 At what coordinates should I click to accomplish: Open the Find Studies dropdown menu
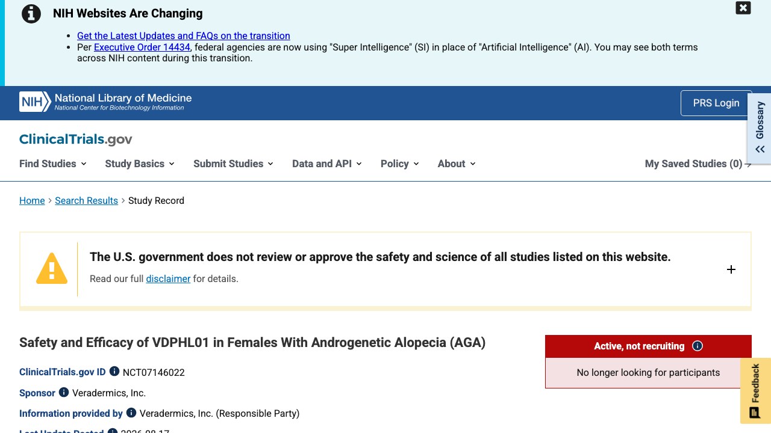[53, 164]
